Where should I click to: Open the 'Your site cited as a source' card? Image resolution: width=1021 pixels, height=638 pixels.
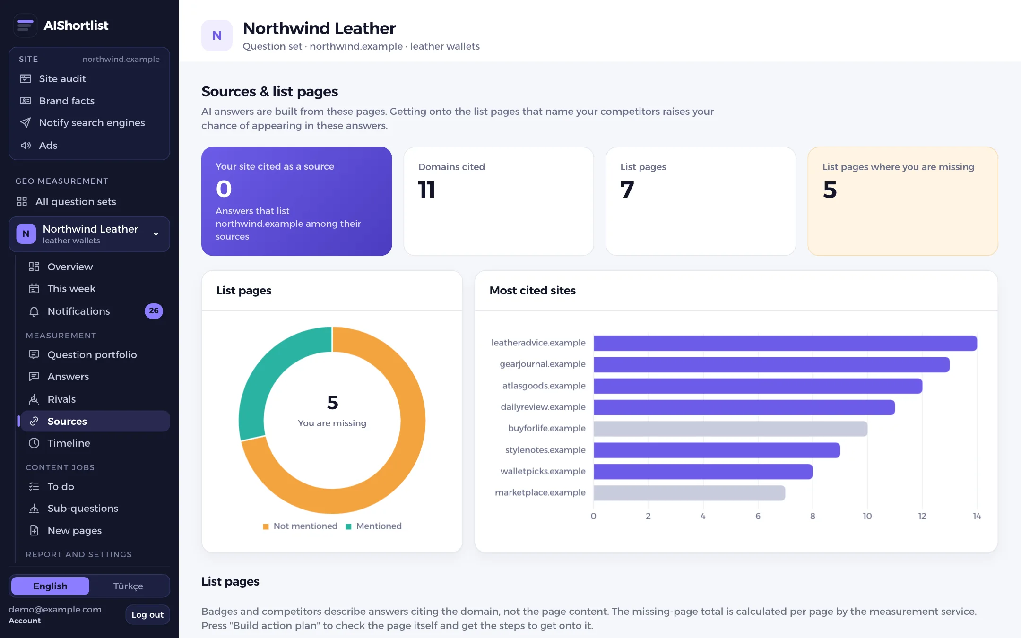pos(296,201)
